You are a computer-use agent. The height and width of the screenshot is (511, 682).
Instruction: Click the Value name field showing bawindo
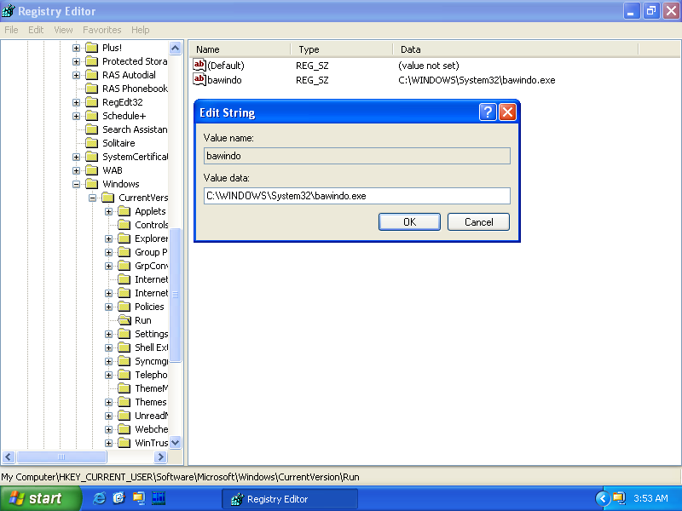pos(356,156)
